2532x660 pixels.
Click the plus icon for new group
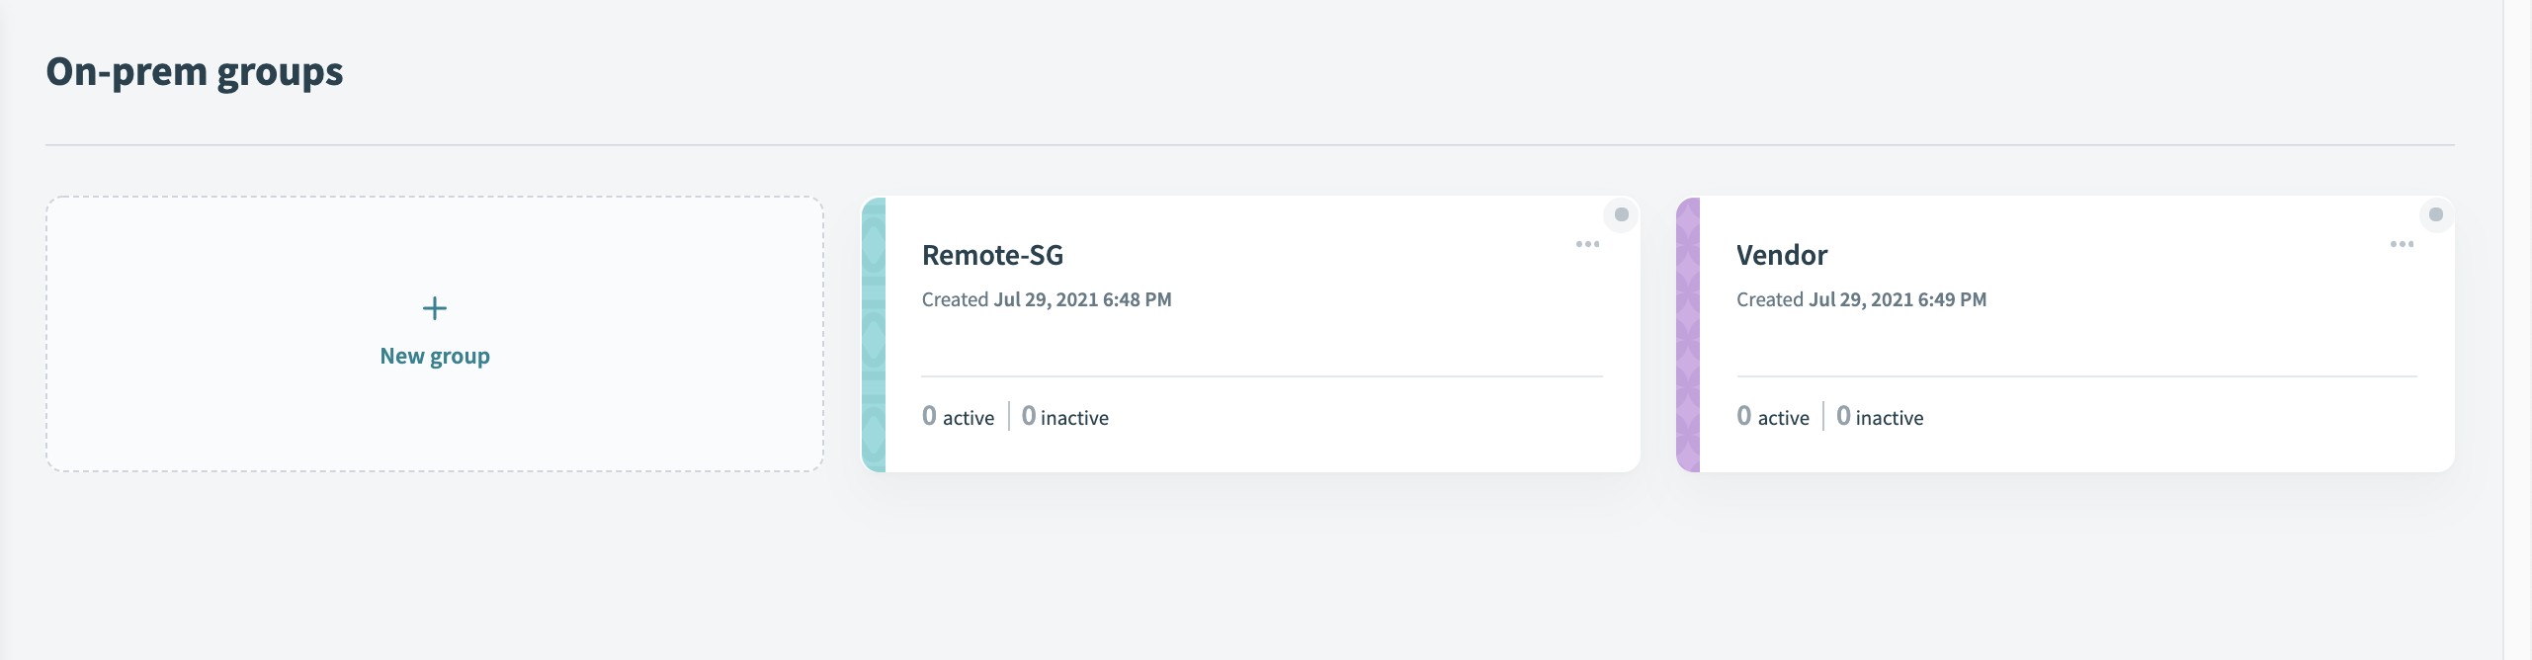435,308
